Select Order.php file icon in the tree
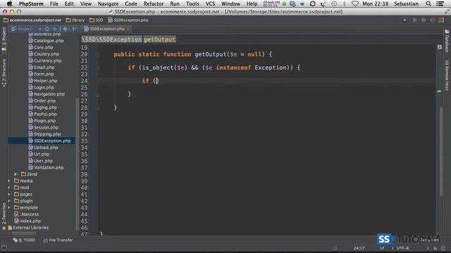The height and width of the screenshot is (253, 451). pyautogui.click(x=30, y=100)
